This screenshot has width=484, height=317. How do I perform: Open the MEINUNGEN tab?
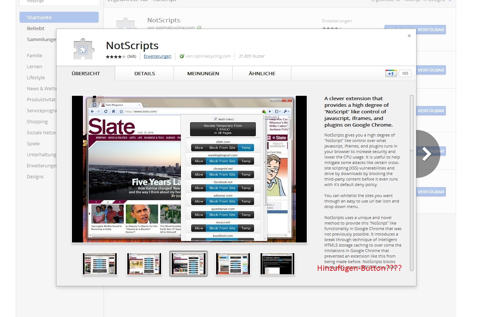[x=203, y=73]
